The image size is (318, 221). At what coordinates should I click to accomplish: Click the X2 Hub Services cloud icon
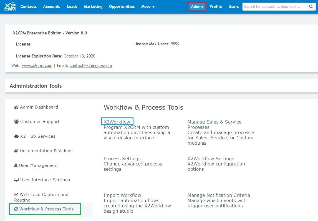pyautogui.click(x=16, y=136)
